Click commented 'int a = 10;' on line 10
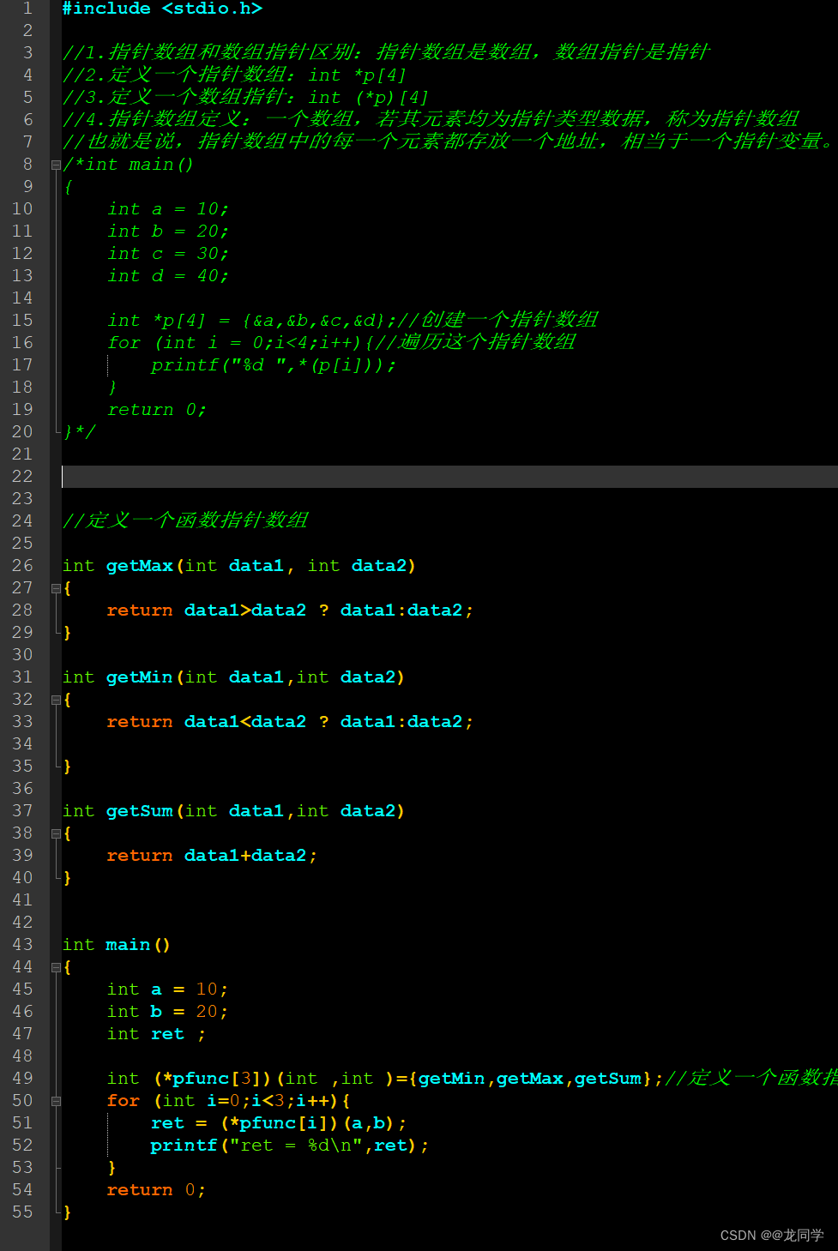Viewport: 838px width, 1251px height. click(x=168, y=209)
